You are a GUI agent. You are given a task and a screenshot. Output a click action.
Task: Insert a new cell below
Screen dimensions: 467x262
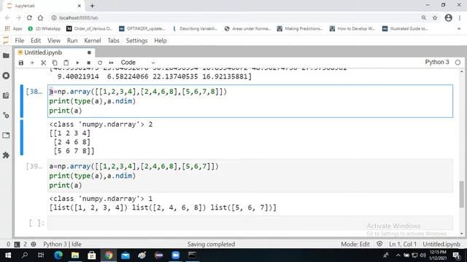32,63
